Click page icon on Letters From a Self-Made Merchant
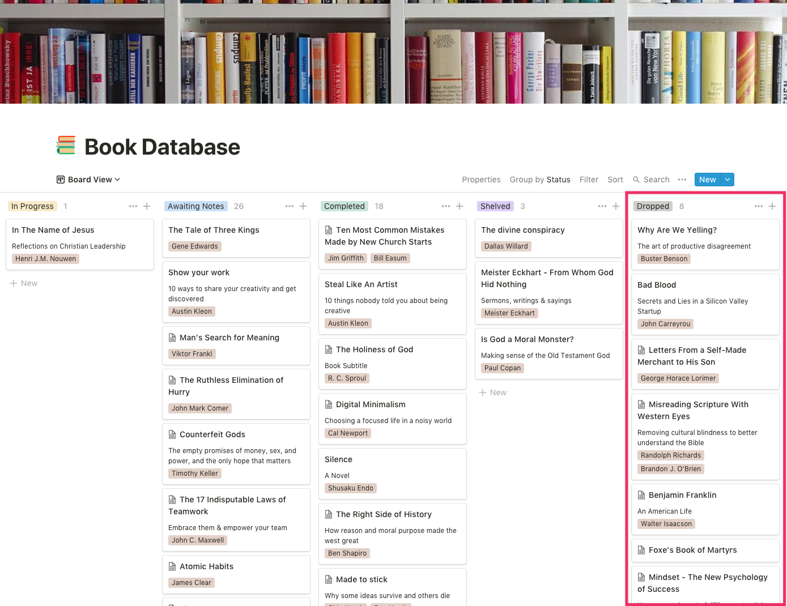This screenshot has height=606, width=787. tap(641, 350)
